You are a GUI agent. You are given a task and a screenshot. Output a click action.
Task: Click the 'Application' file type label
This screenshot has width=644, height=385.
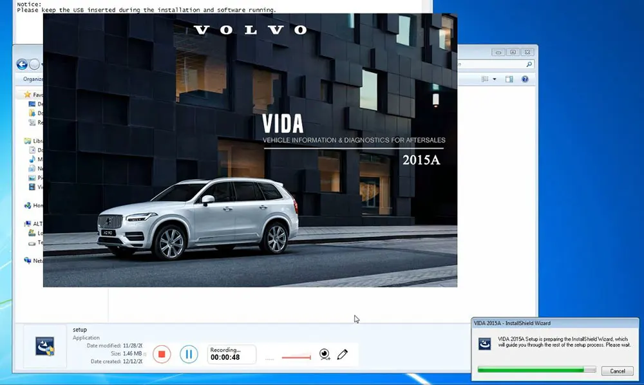click(x=86, y=338)
